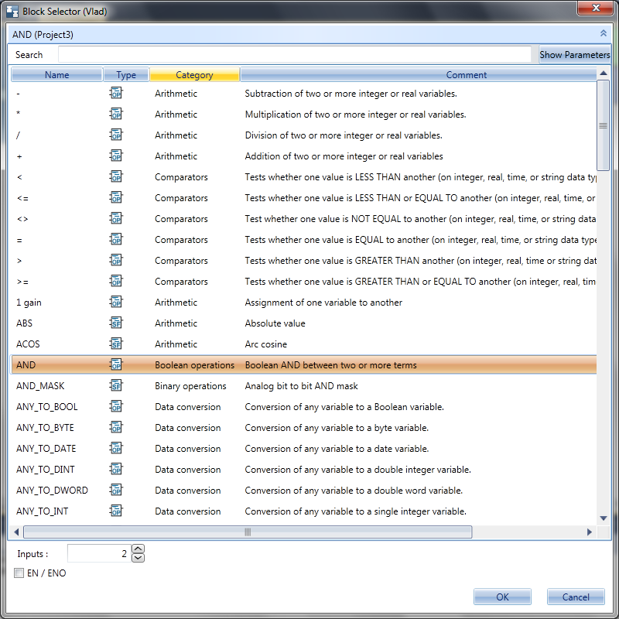Click the OP type icon in the ANY_TO_INT row
Viewport: 619px width, 619px height.
click(x=116, y=511)
